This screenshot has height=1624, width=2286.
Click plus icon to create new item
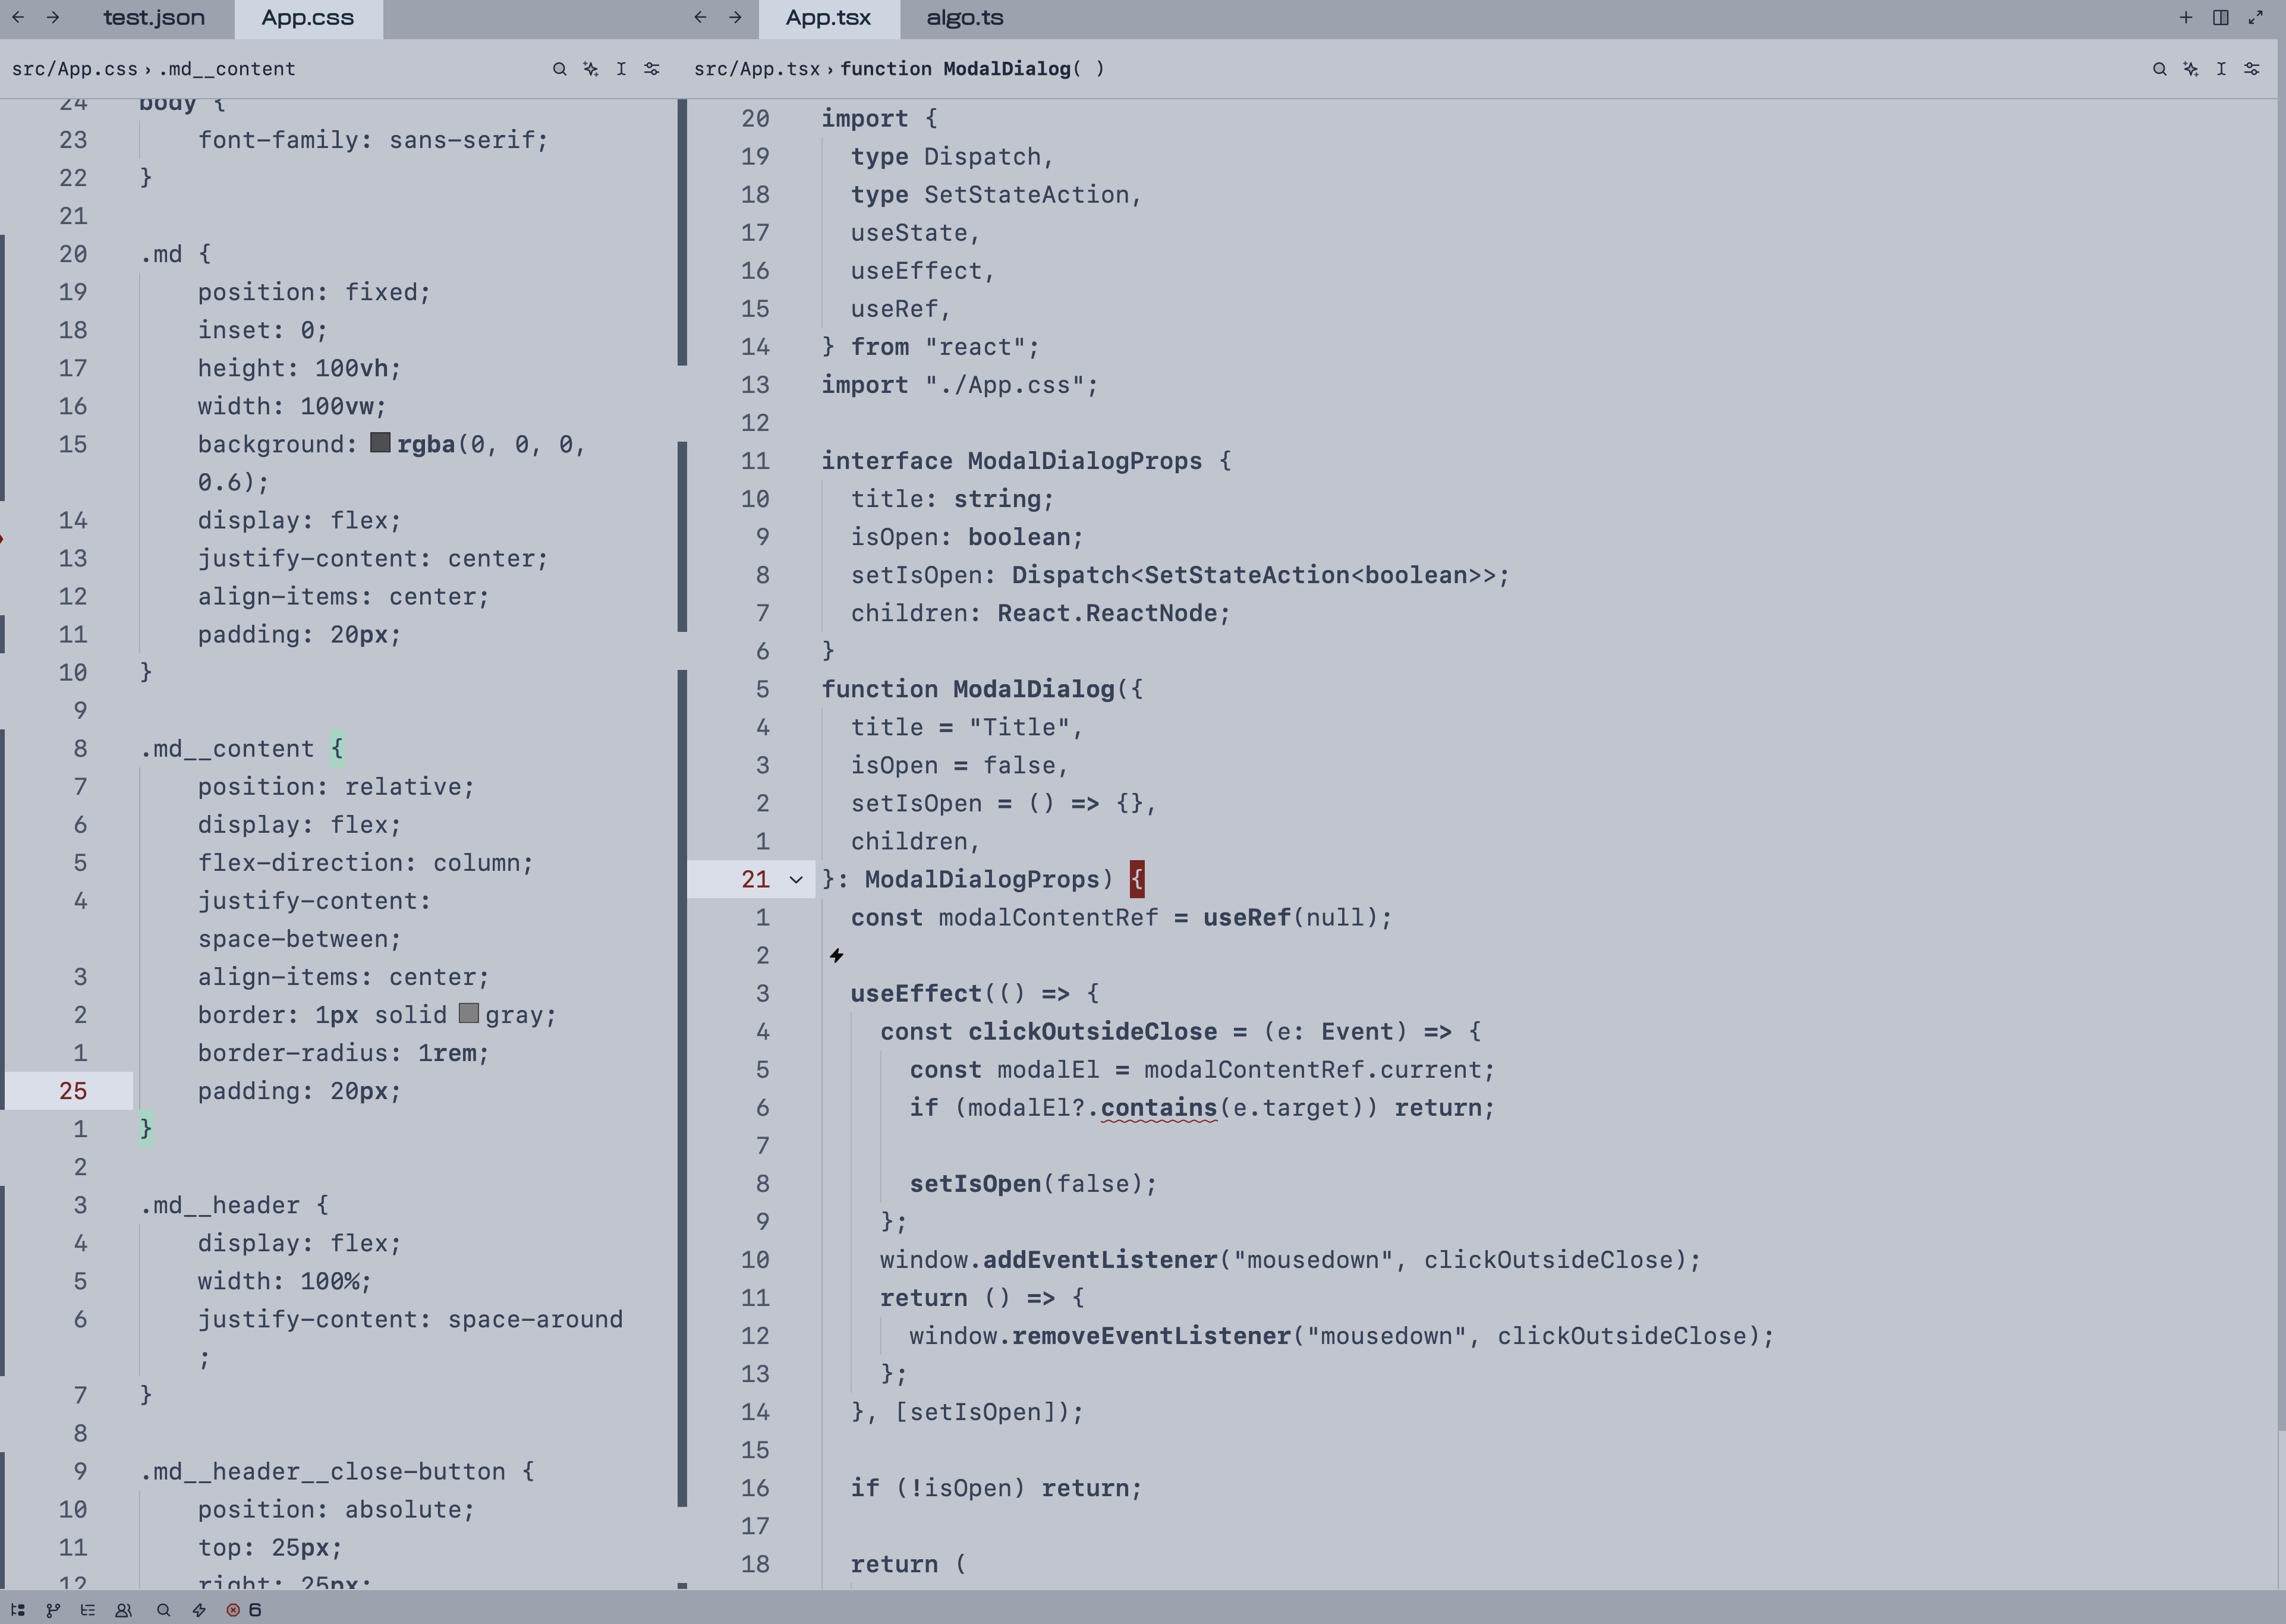pos(2186,17)
